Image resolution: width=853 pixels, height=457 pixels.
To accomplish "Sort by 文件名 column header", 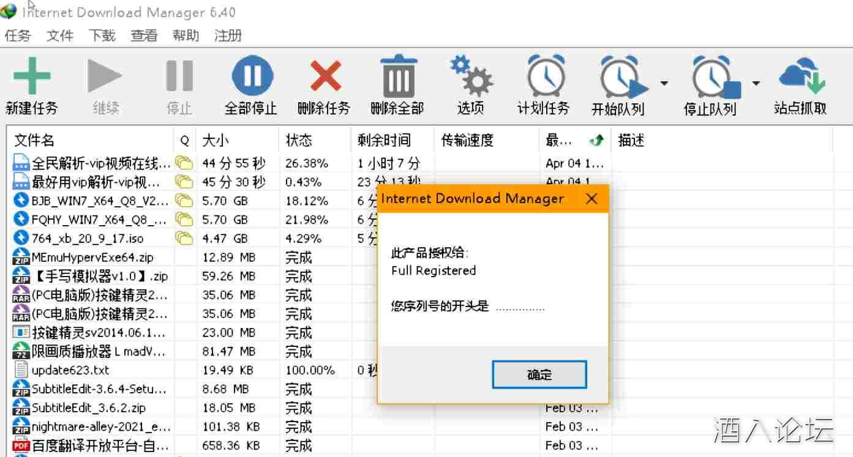I will pyautogui.click(x=91, y=141).
